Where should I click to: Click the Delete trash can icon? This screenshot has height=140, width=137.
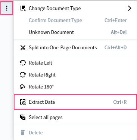pyautogui.click(x=23, y=133)
